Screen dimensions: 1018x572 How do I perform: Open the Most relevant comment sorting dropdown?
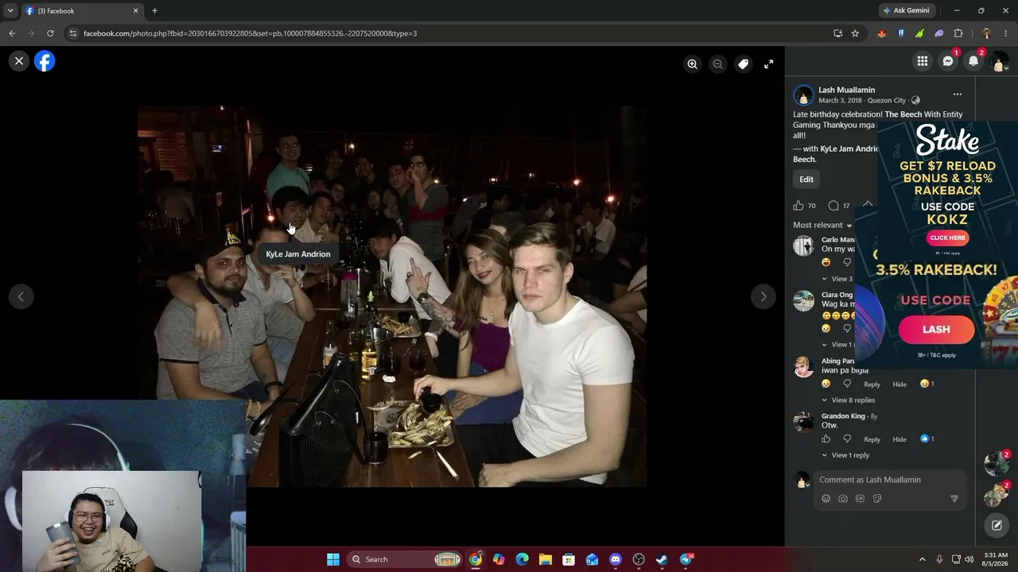click(822, 226)
